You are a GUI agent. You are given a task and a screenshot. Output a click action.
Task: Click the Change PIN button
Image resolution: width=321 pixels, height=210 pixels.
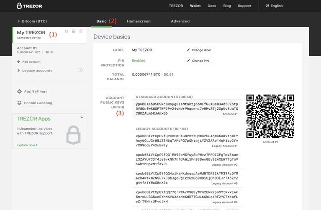pyautogui.click(x=199, y=61)
